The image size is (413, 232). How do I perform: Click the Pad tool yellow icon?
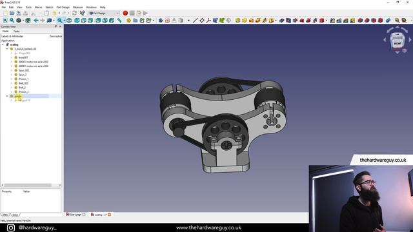[238, 20]
